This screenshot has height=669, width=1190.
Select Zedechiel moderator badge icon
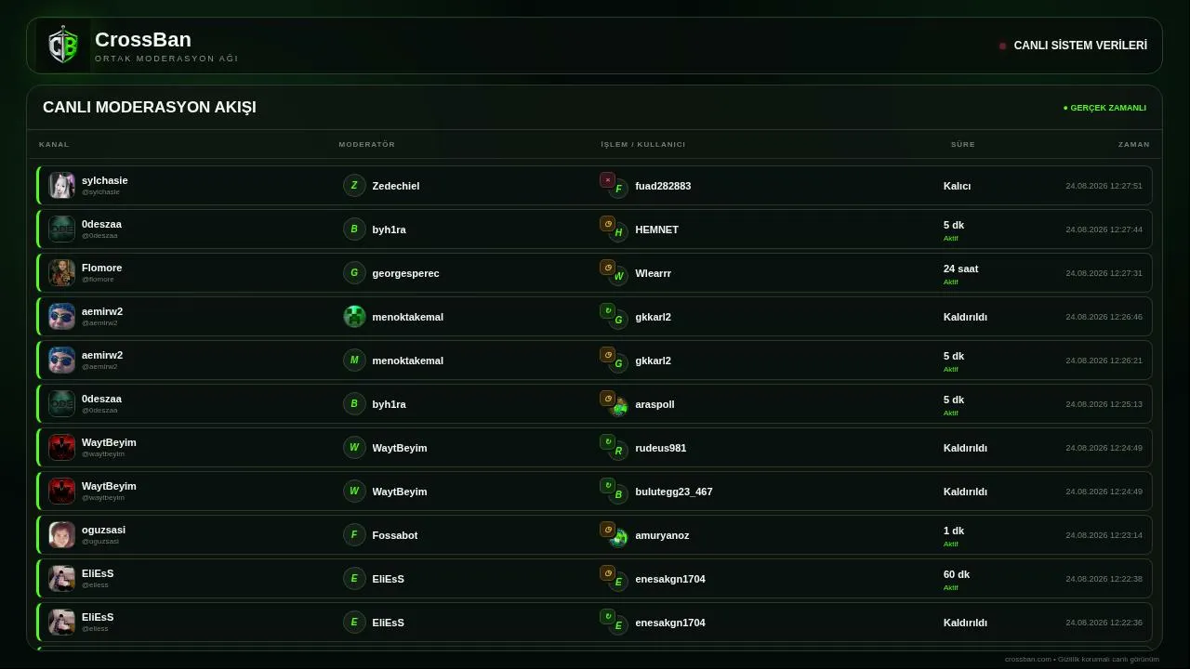pyautogui.click(x=354, y=186)
